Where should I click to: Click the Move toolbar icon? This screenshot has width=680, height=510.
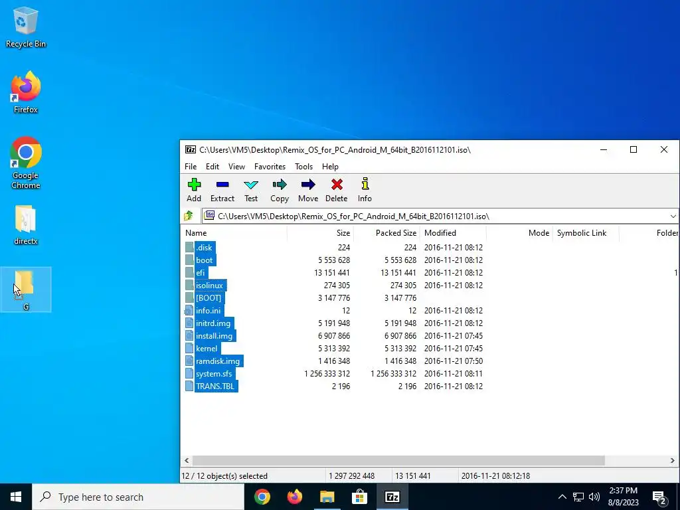coord(308,190)
